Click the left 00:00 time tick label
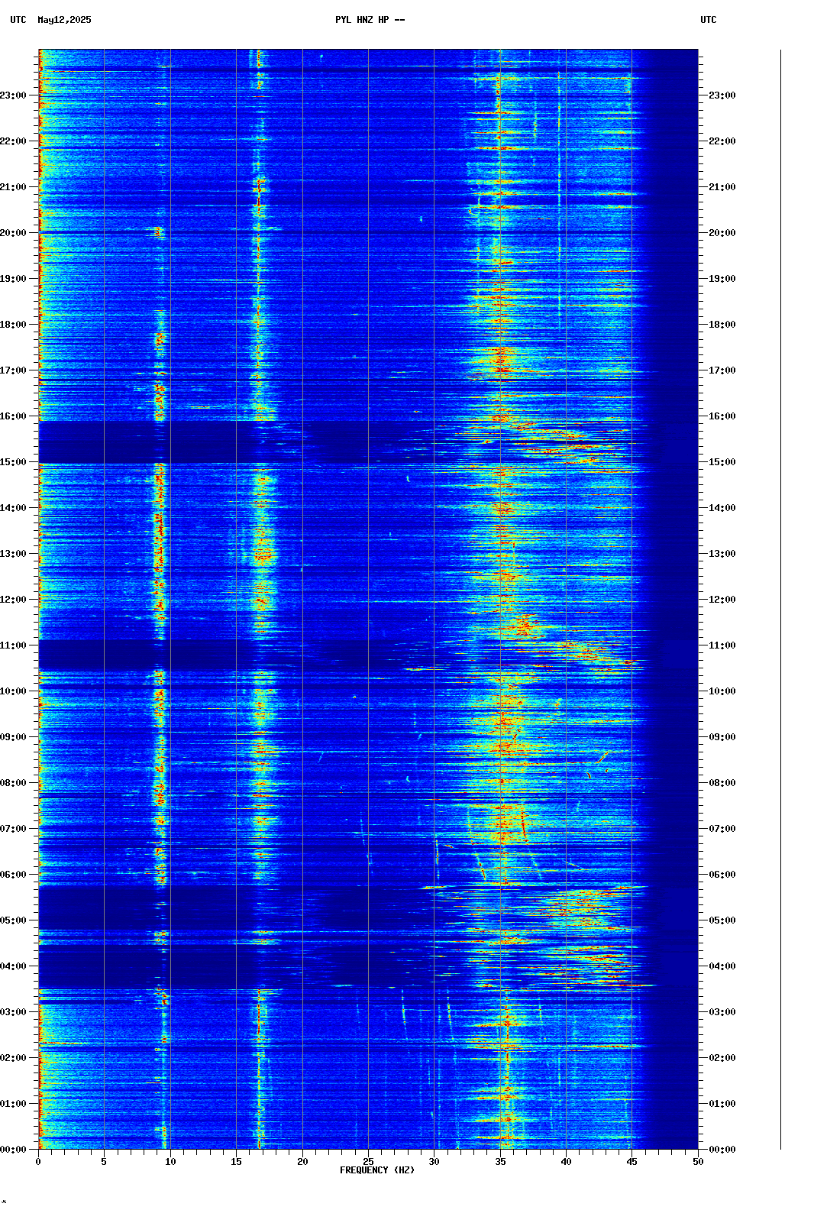The image size is (814, 1210). click(x=13, y=1150)
